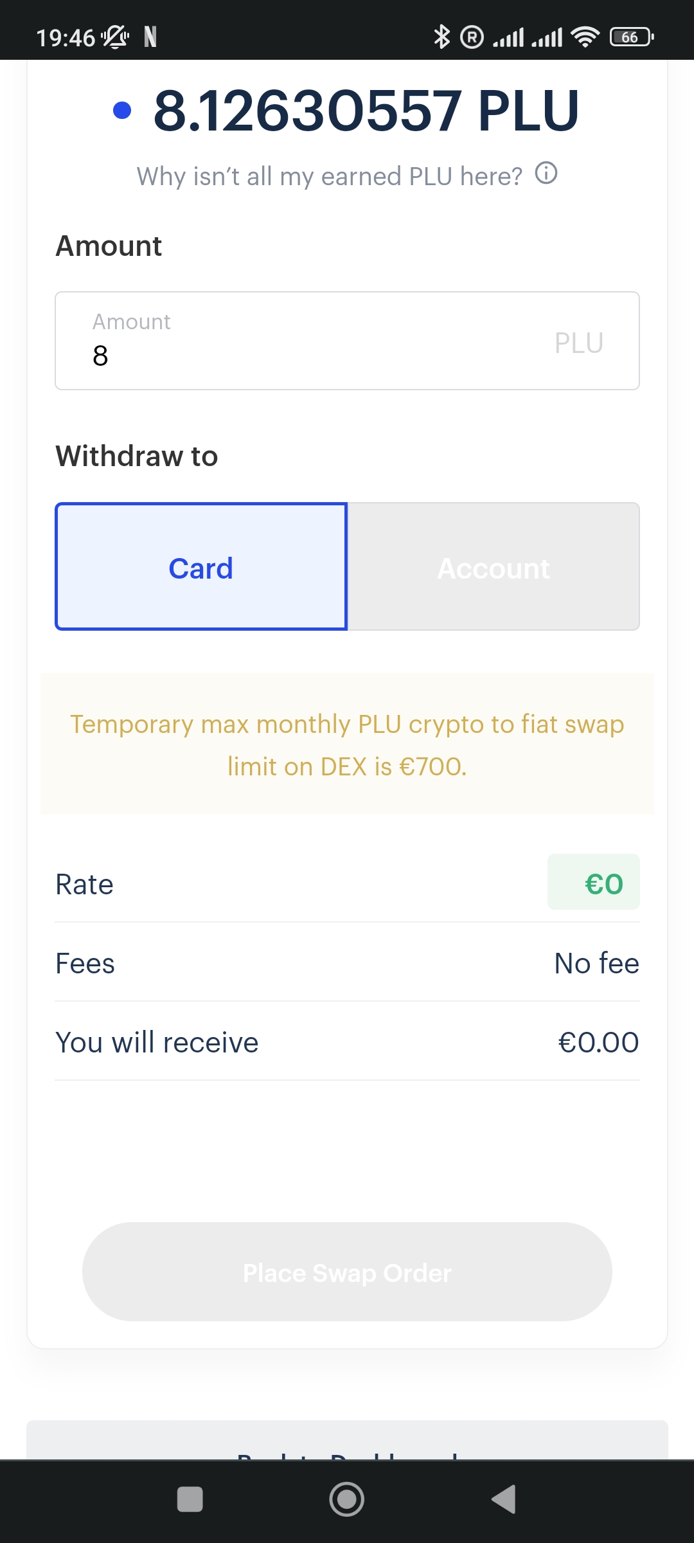The image size is (694, 1543).
Task: Click the Amount input field
Action: click(347, 341)
